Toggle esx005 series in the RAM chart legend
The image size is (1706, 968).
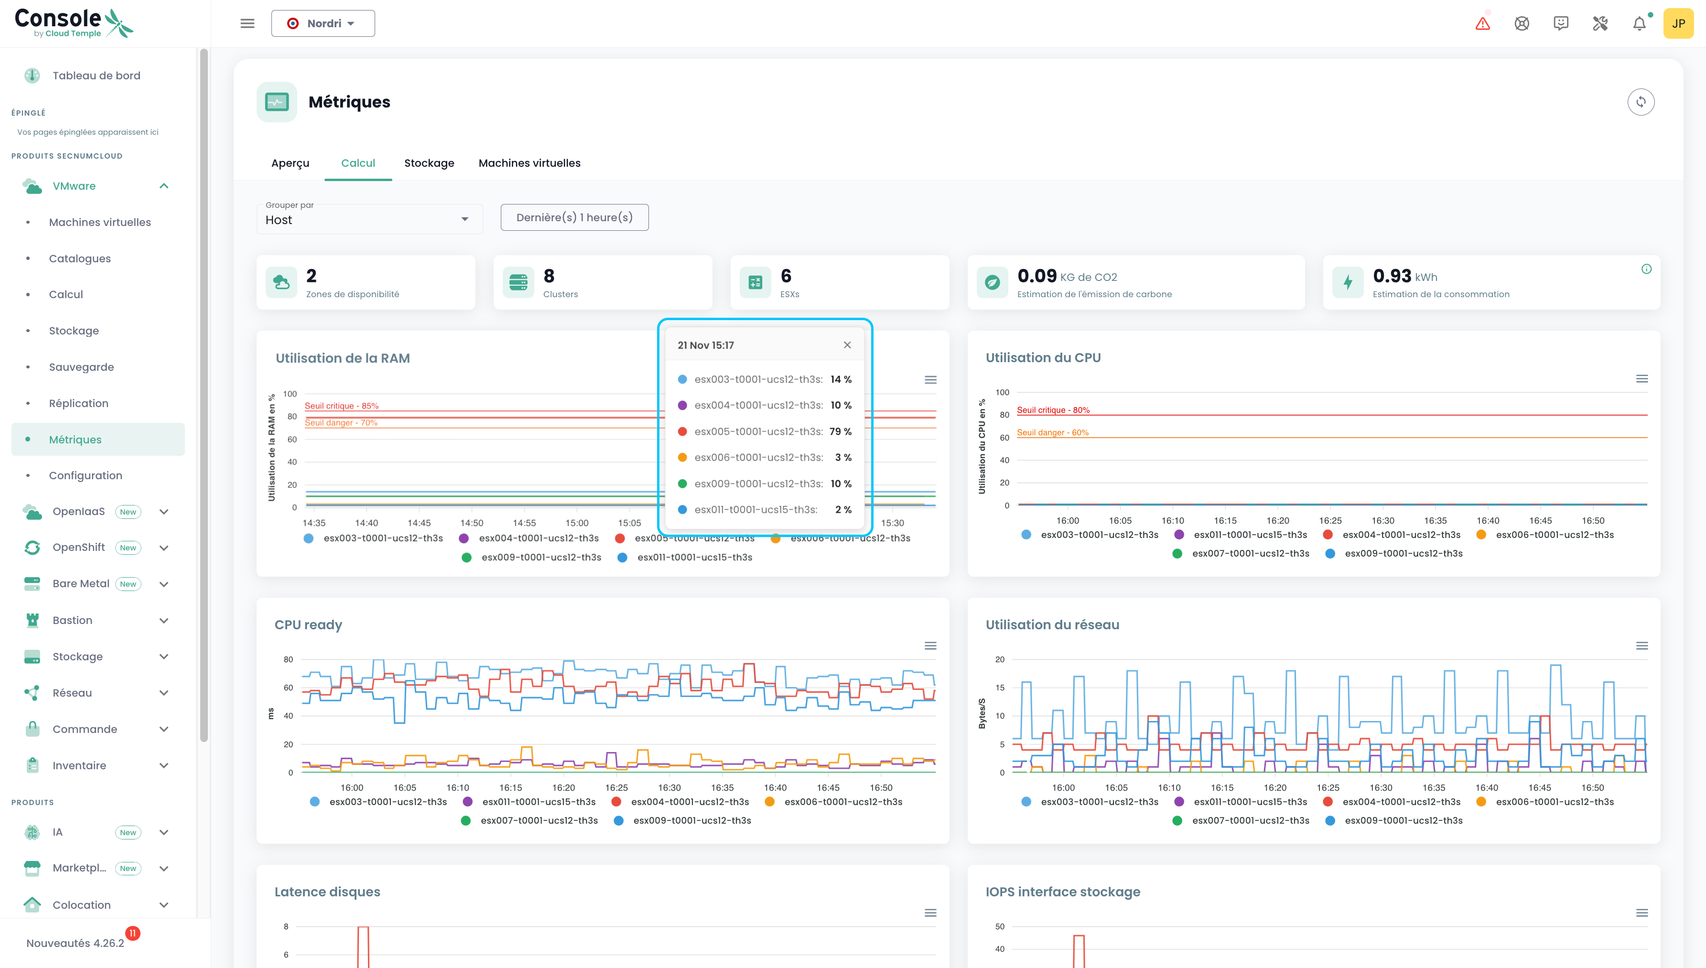[x=620, y=538]
